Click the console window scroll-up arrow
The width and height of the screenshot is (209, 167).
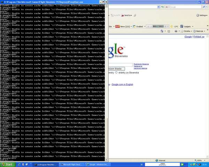coord(106,6)
